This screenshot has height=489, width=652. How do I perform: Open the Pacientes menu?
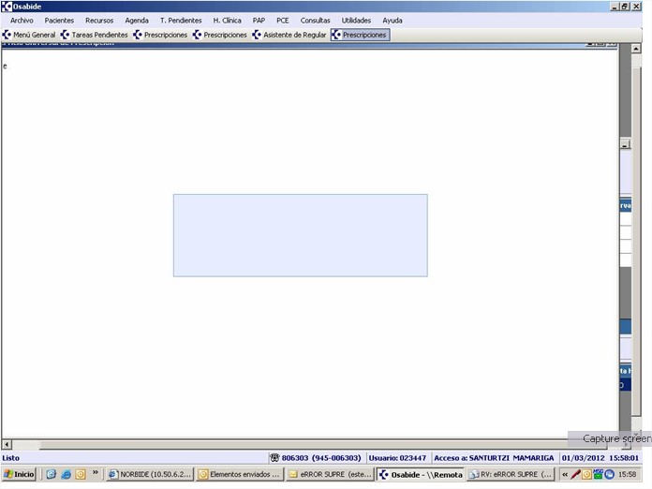59,20
